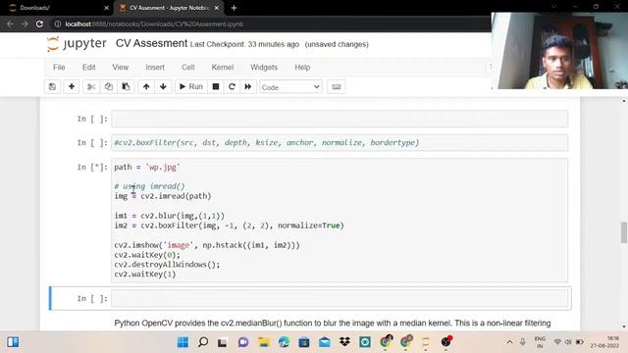Open Microsoft Store from taskbar
This screenshot has width=628, height=353.
(x=304, y=342)
